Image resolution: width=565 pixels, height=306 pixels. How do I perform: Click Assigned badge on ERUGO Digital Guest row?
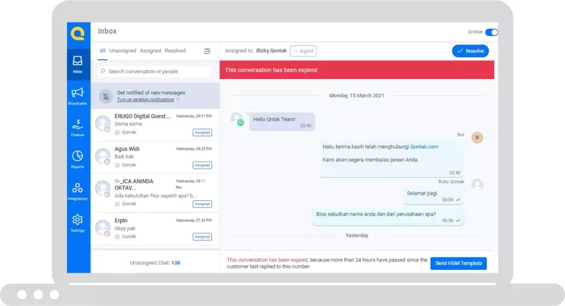pos(202,133)
